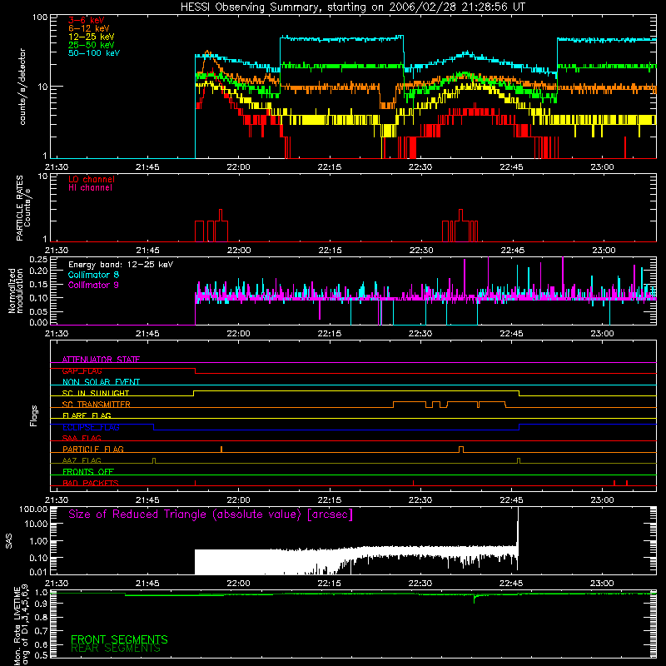Click the HESSI Observing Summary title text
Image resolution: width=666 pixels, height=666 pixels.
(x=352, y=7)
